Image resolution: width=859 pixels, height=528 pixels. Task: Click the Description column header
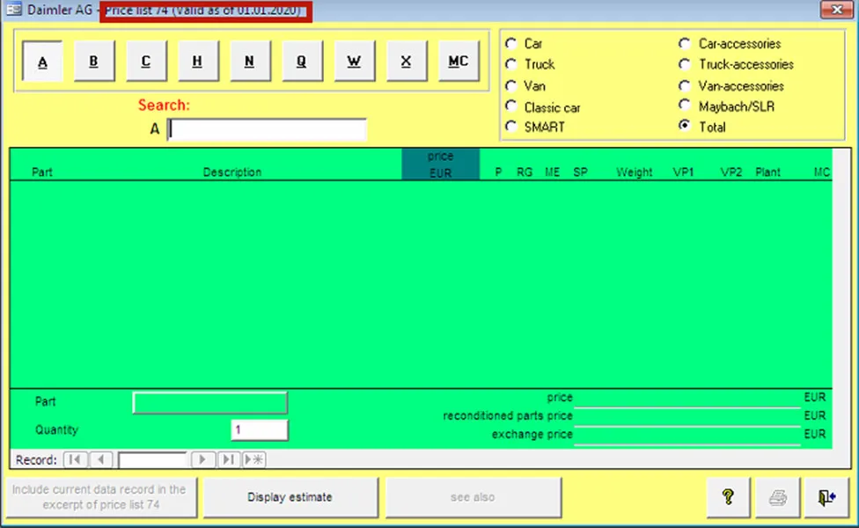232,172
